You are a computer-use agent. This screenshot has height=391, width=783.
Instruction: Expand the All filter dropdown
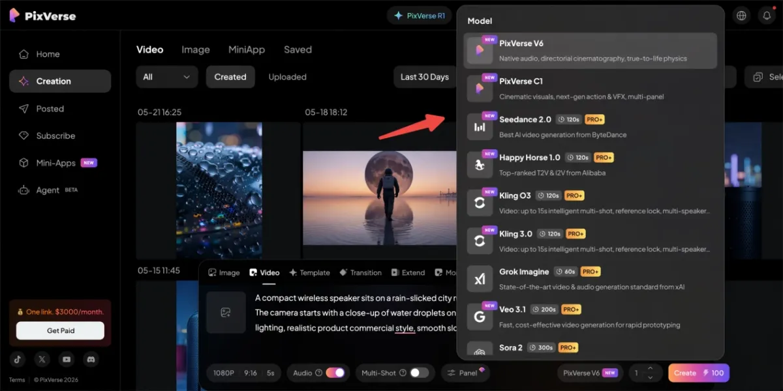(x=166, y=77)
